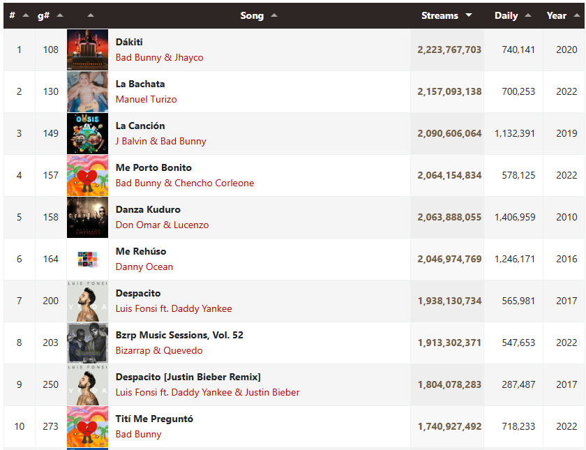Click sort arrow above album art column
This screenshot has height=450, width=586.
[x=91, y=15]
